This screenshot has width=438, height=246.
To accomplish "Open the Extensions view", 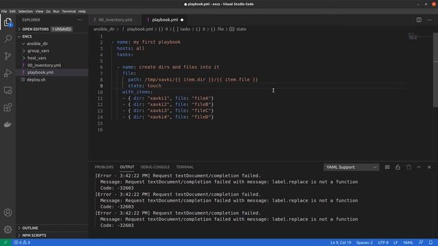I will coord(8,107).
